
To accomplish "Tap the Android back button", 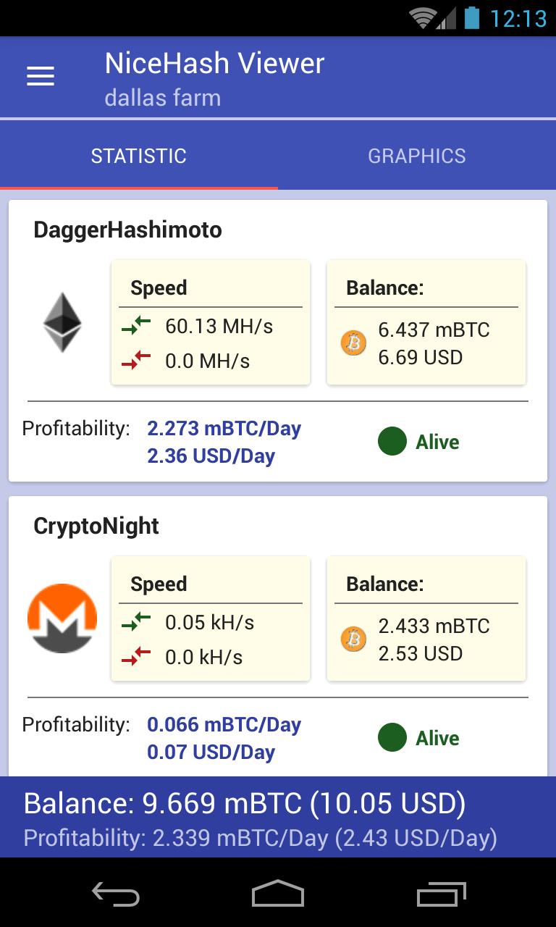I will pos(116,894).
